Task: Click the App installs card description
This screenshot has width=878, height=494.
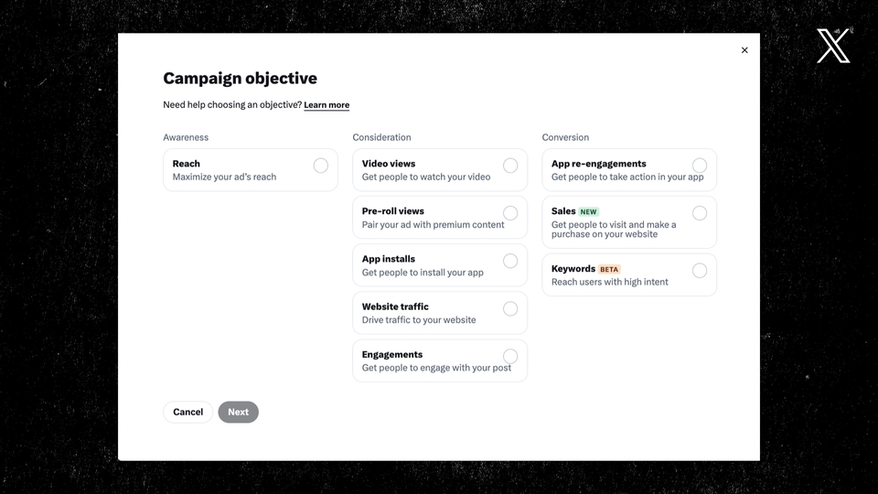Action: pos(423,273)
